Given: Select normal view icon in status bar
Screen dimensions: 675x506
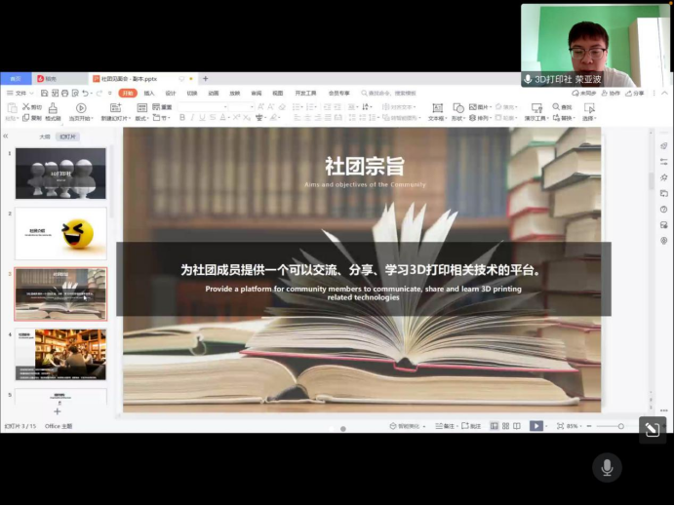Looking at the screenshot, I should coord(494,426).
